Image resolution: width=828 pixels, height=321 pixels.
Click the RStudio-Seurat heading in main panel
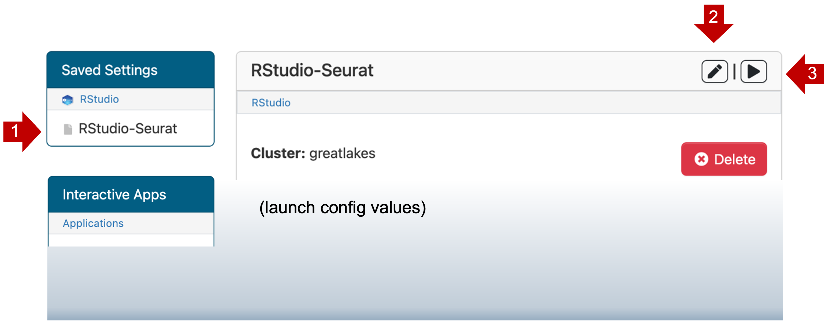pos(312,71)
